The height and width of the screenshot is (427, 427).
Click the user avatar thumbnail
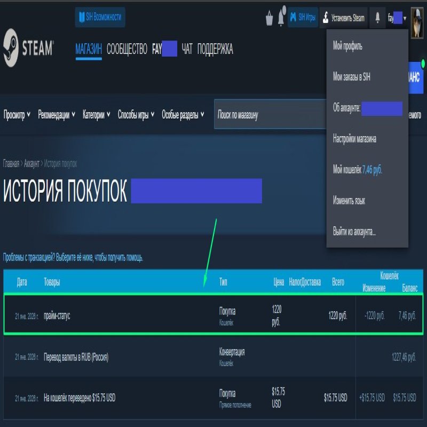417,17
